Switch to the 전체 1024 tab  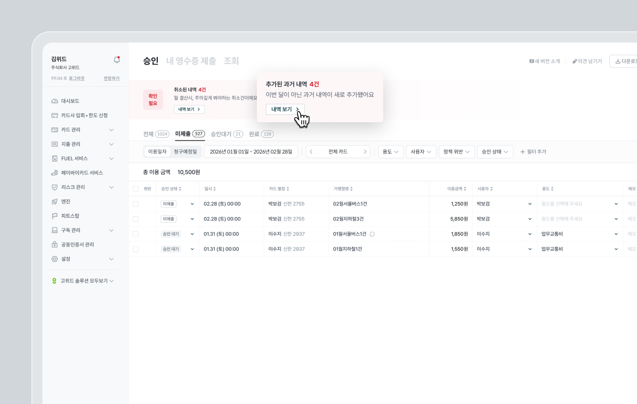point(156,134)
